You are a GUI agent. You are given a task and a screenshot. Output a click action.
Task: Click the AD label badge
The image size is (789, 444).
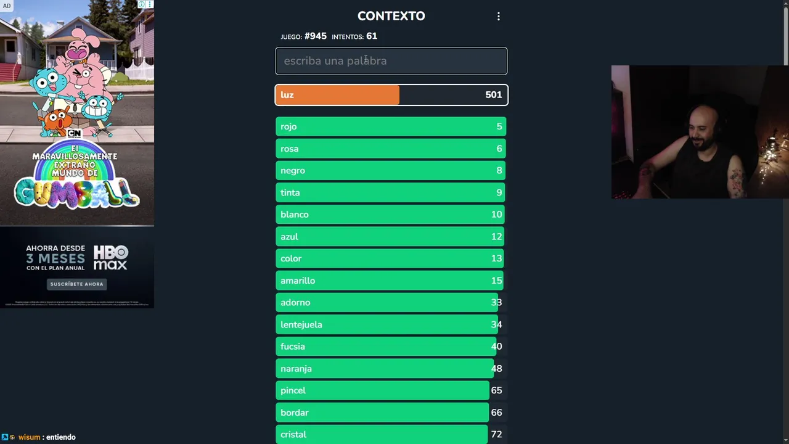(6, 6)
